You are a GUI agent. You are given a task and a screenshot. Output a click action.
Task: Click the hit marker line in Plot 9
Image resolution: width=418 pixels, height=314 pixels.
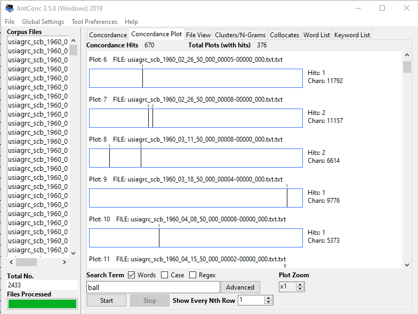[x=287, y=198]
